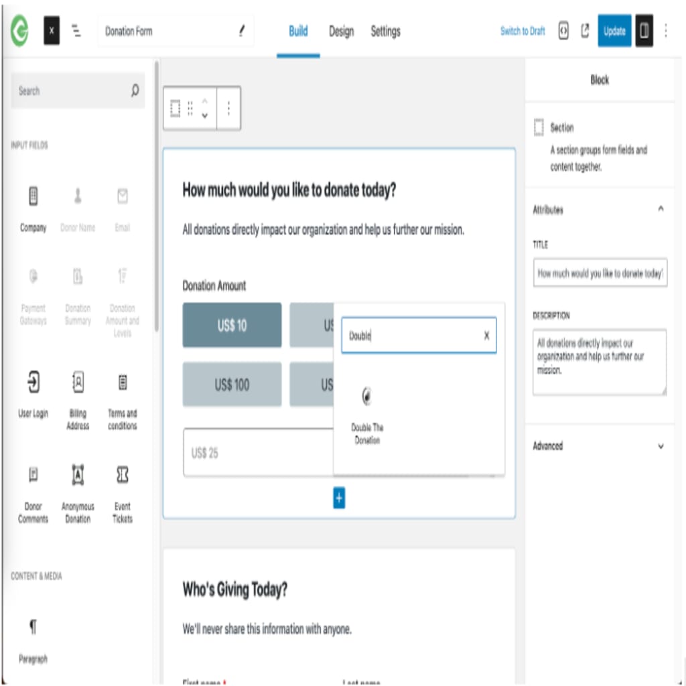Insert the Paragraph block
Viewport: 686px width, 686px height.
coord(33,640)
